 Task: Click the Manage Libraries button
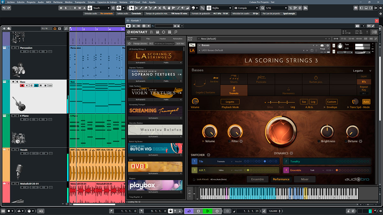[x=140, y=43]
